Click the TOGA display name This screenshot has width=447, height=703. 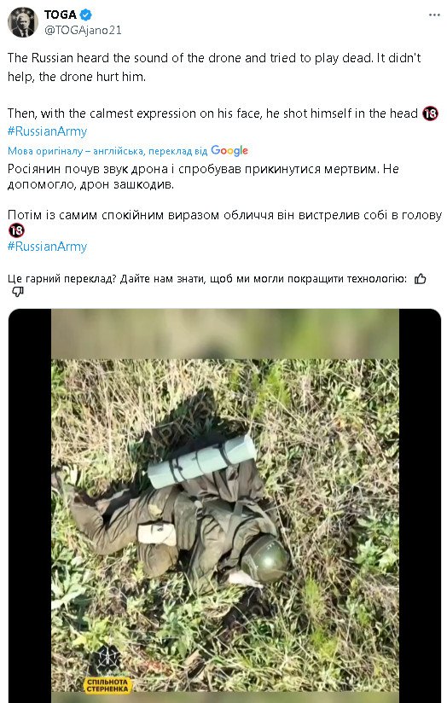(x=61, y=15)
